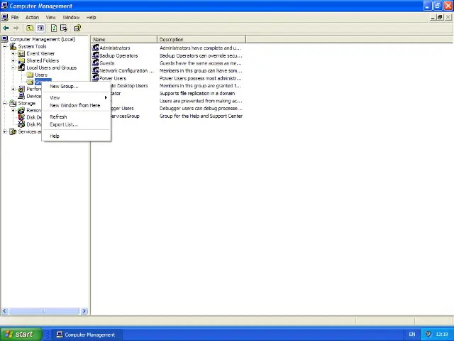Click the Start button

[21, 335]
